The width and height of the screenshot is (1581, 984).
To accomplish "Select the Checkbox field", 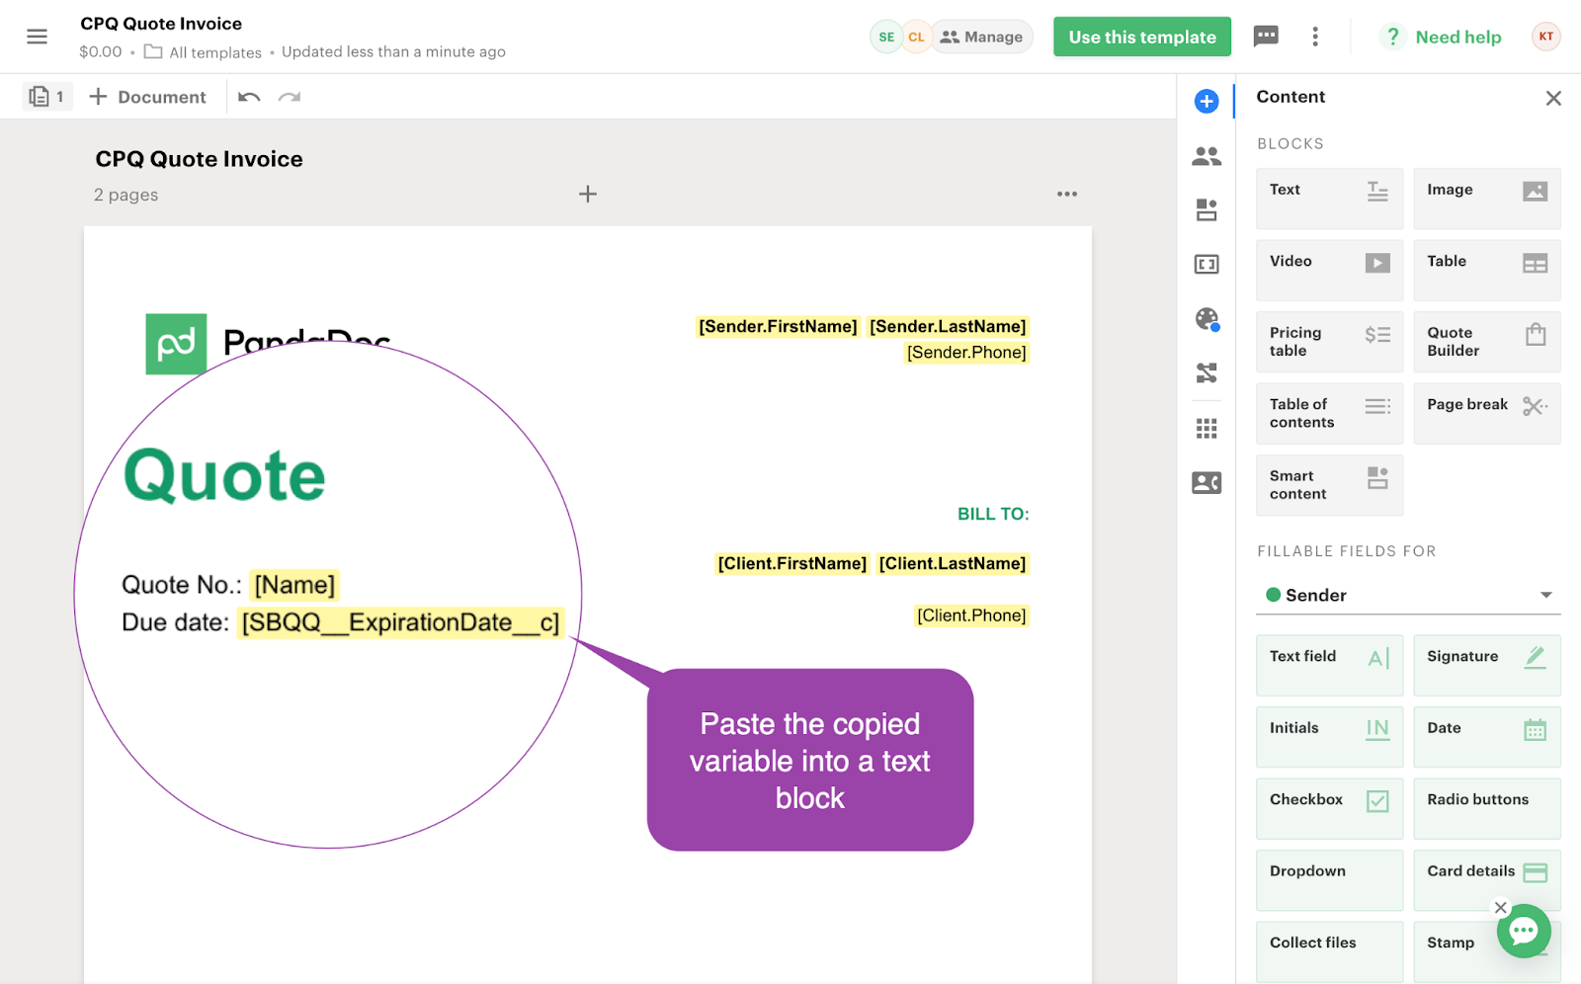I will [x=1329, y=808].
